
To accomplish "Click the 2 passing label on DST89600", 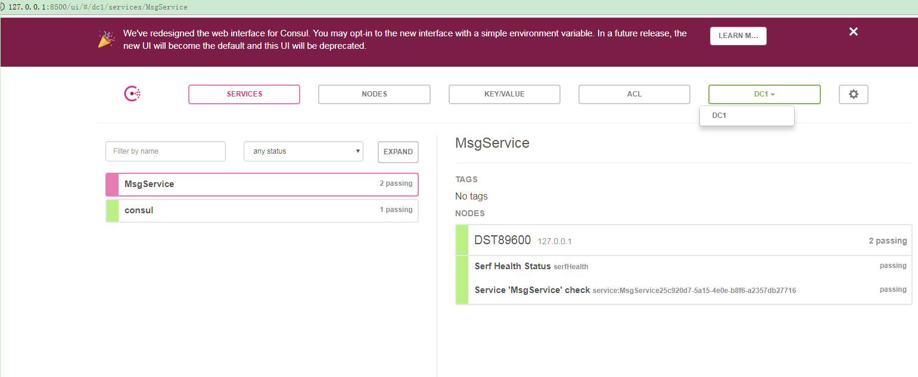I will 888,241.
